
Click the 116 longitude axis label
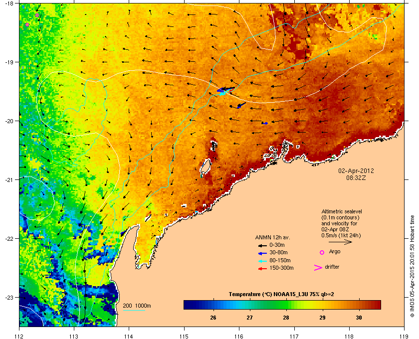[239, 336]
